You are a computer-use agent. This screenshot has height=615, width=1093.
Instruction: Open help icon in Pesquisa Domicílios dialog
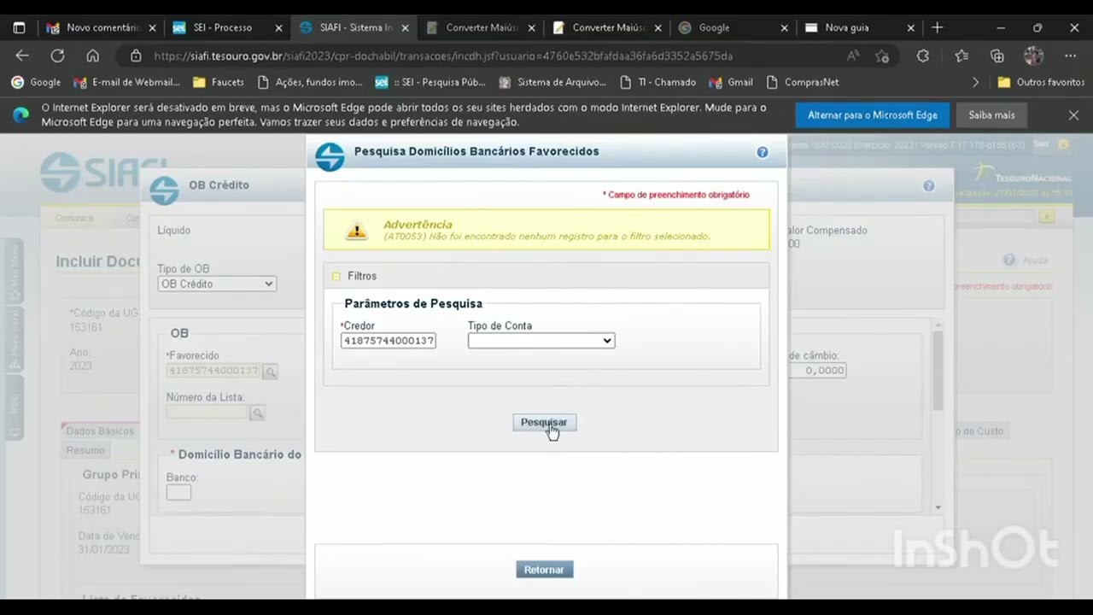[x=762, y=152]
